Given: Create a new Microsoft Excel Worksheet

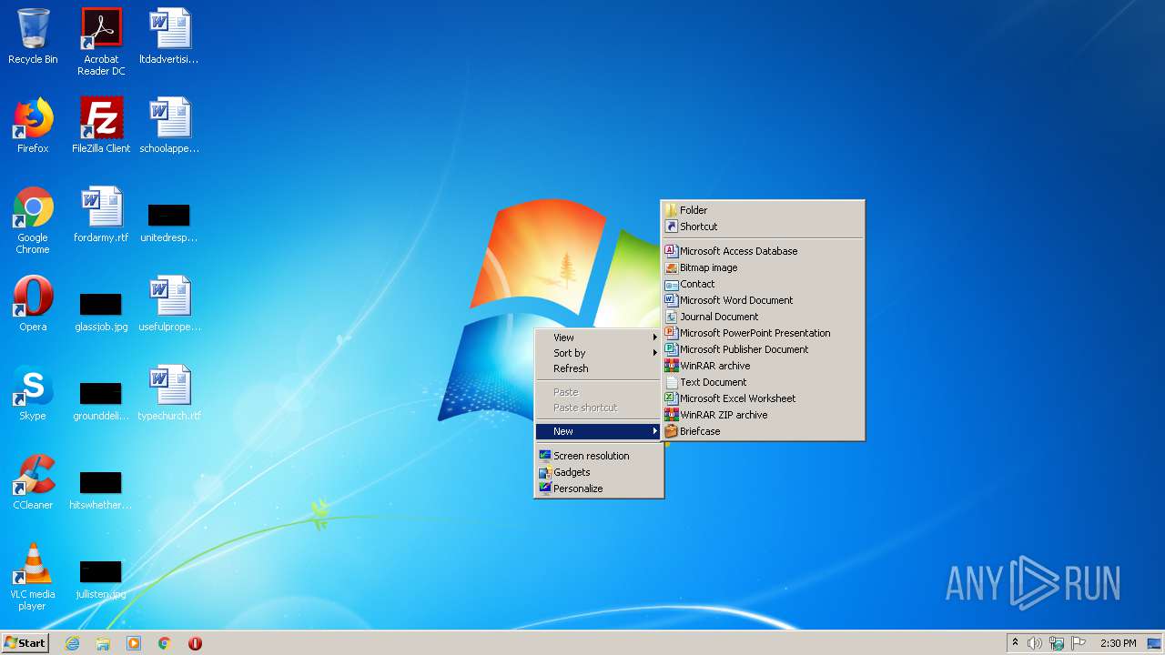Looking at the screenshot, I should tap(763, 398).
